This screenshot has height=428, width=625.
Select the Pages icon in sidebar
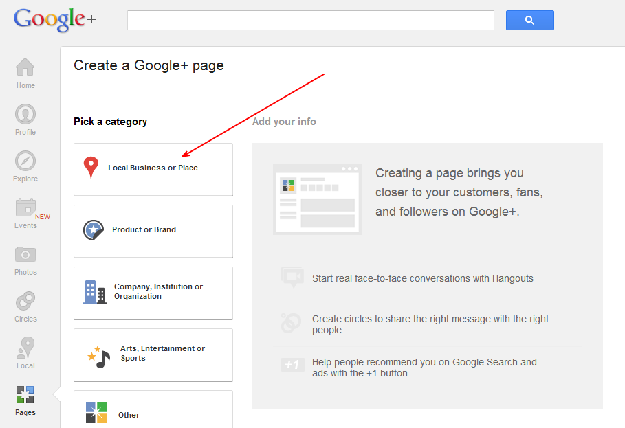tap(25, 400)
